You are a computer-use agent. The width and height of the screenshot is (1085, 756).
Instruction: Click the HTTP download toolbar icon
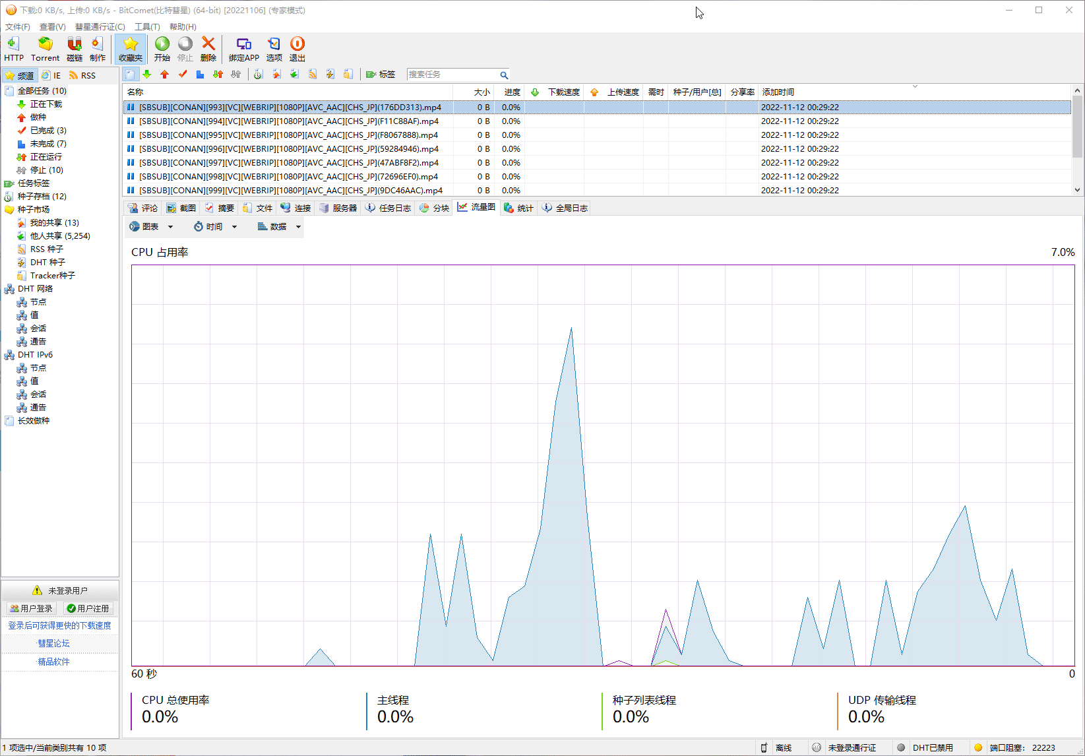13,49
